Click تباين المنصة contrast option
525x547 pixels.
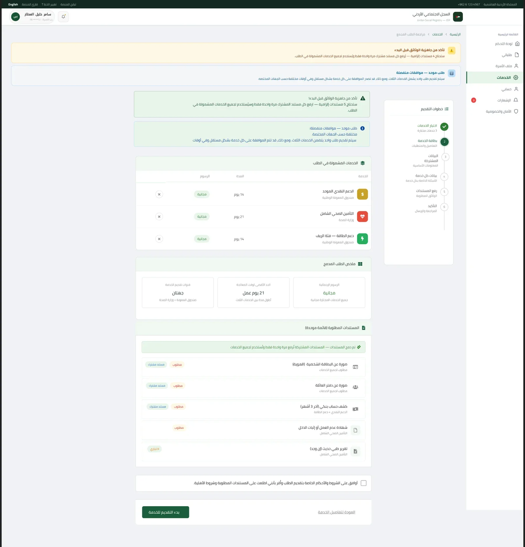point(68,5)
